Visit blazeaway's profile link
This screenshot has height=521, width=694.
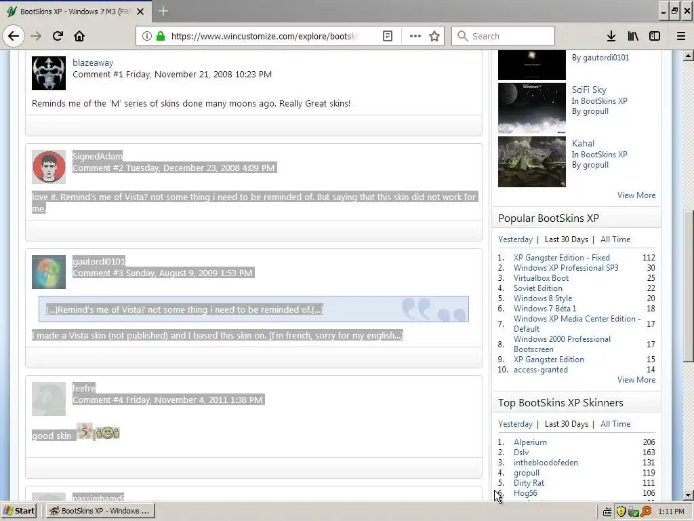click(x=93, y=63)
